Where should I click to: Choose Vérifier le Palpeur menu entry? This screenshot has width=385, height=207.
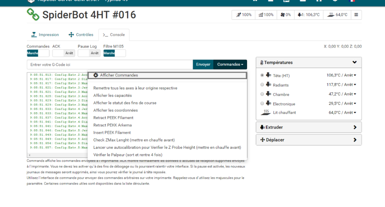tap(167, 155)
